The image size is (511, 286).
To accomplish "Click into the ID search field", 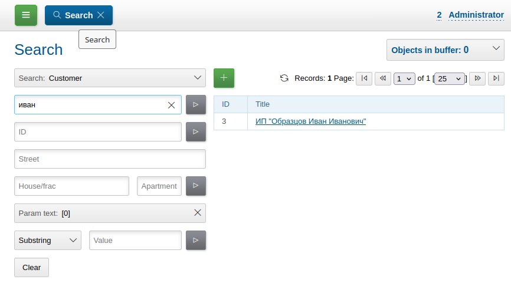I will coord(98,132).
